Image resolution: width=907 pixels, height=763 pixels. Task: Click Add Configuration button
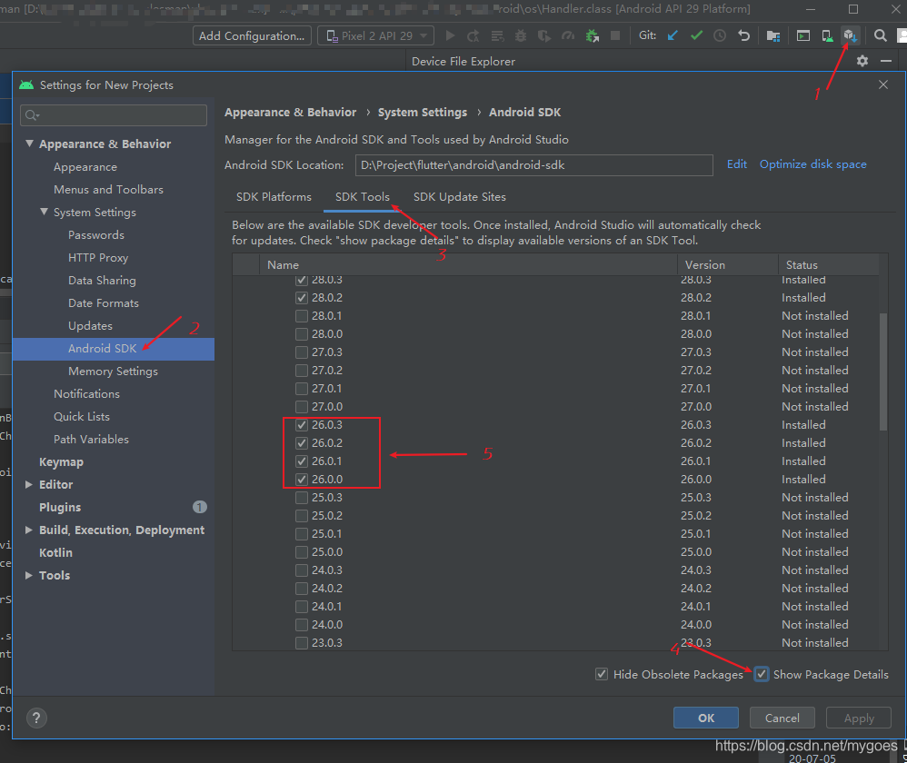click(x=252, y=35)
